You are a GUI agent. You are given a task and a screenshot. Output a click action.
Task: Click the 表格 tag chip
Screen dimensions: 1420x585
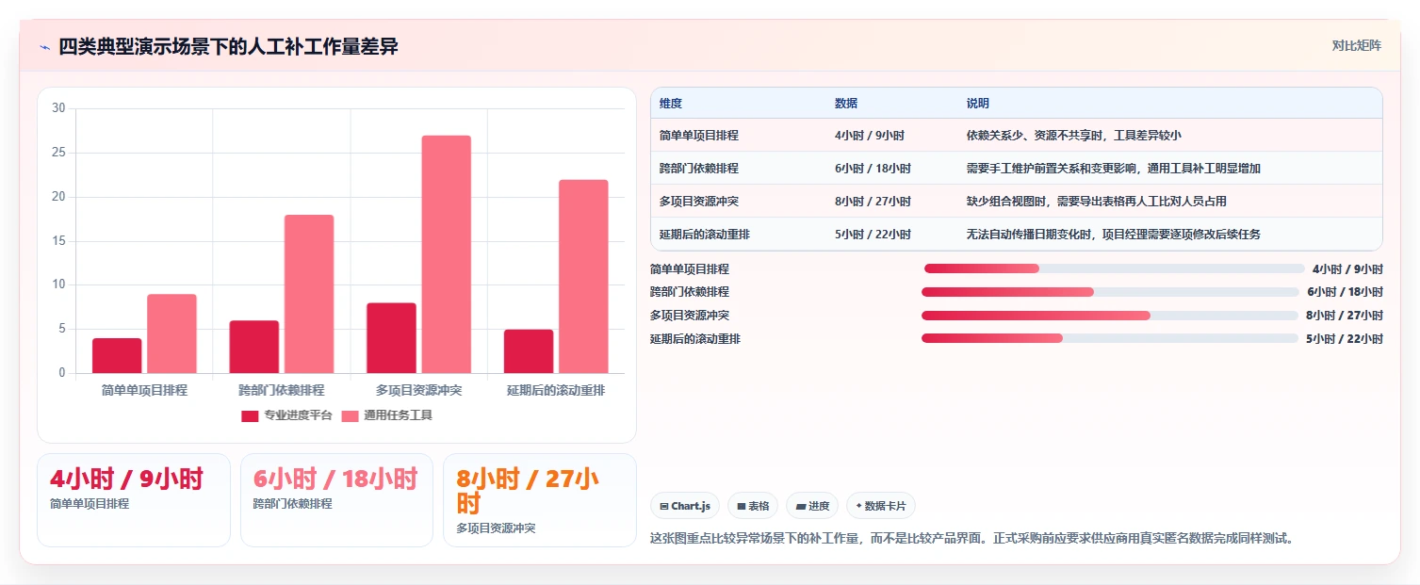coord(753,506)
